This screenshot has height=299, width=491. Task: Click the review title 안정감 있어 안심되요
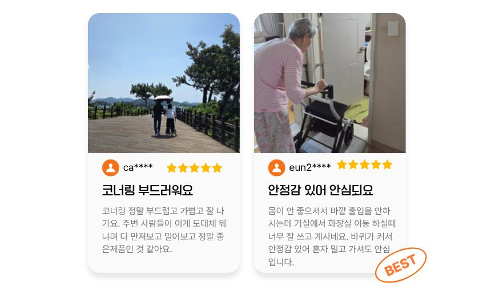320,190
